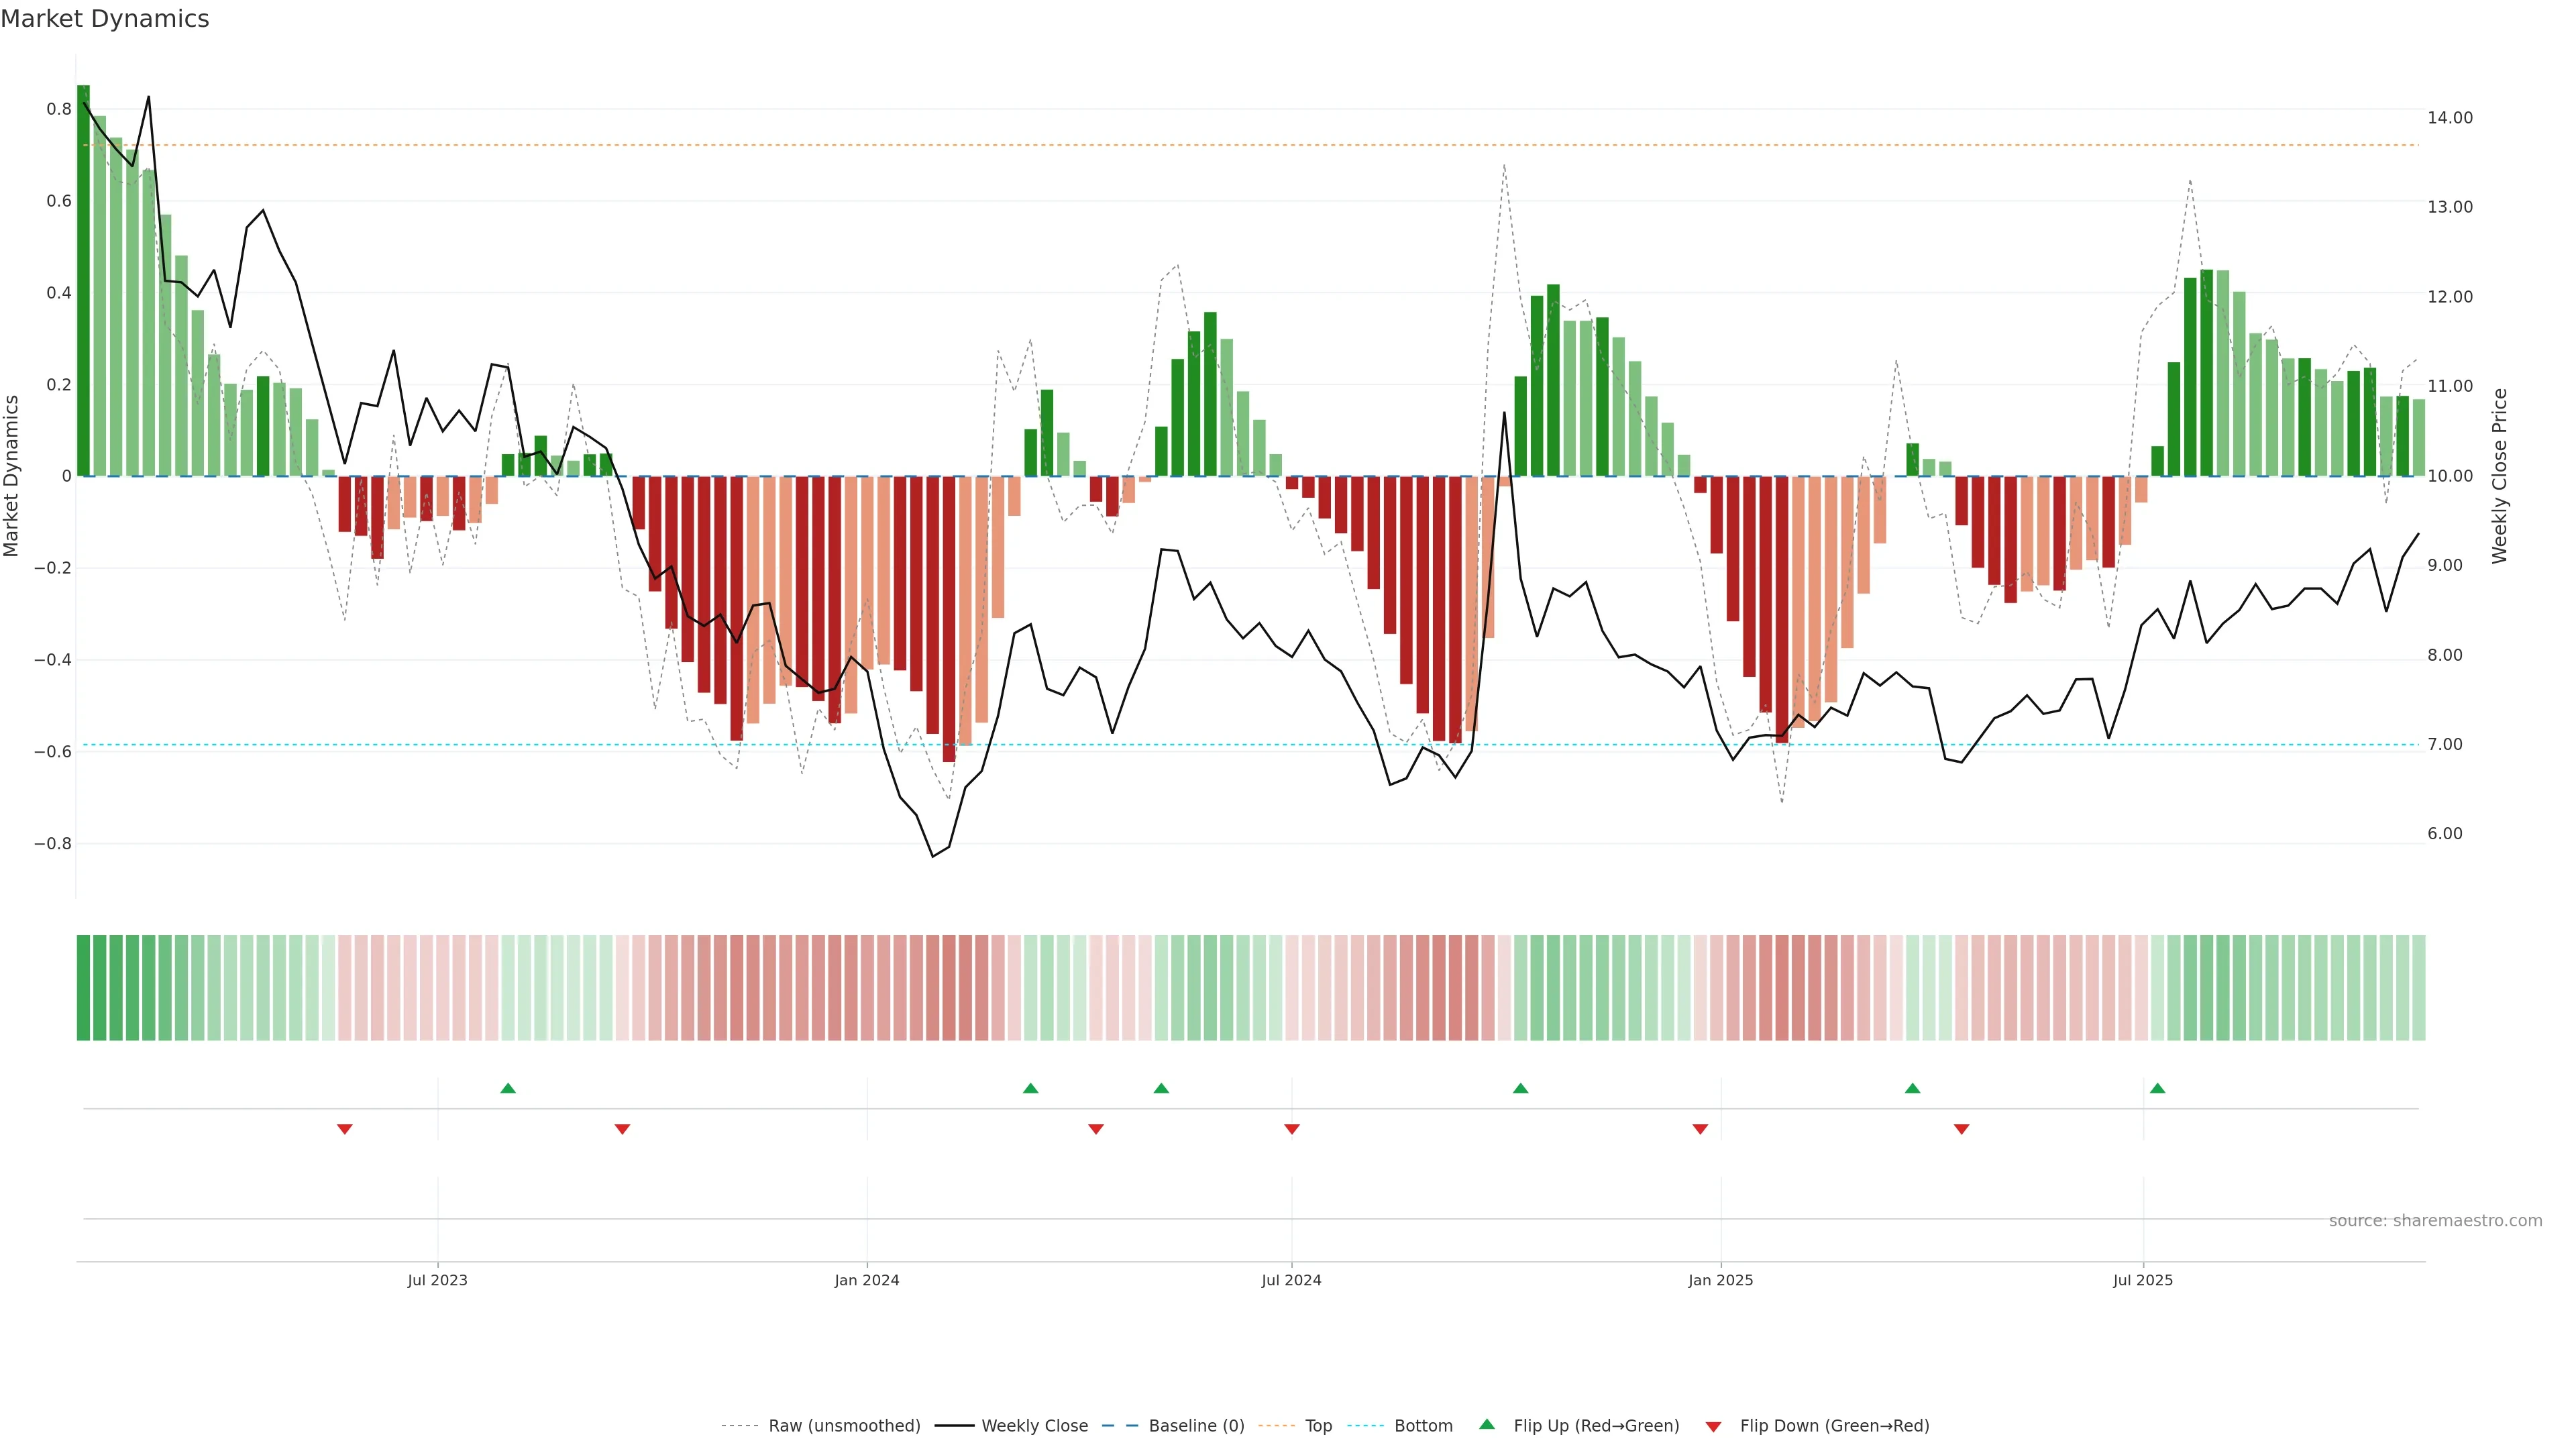Screen dimensions: 2576x1449
Task: Click the first green flip-up marker after Jul 2023
Action: coord(508,1088)
